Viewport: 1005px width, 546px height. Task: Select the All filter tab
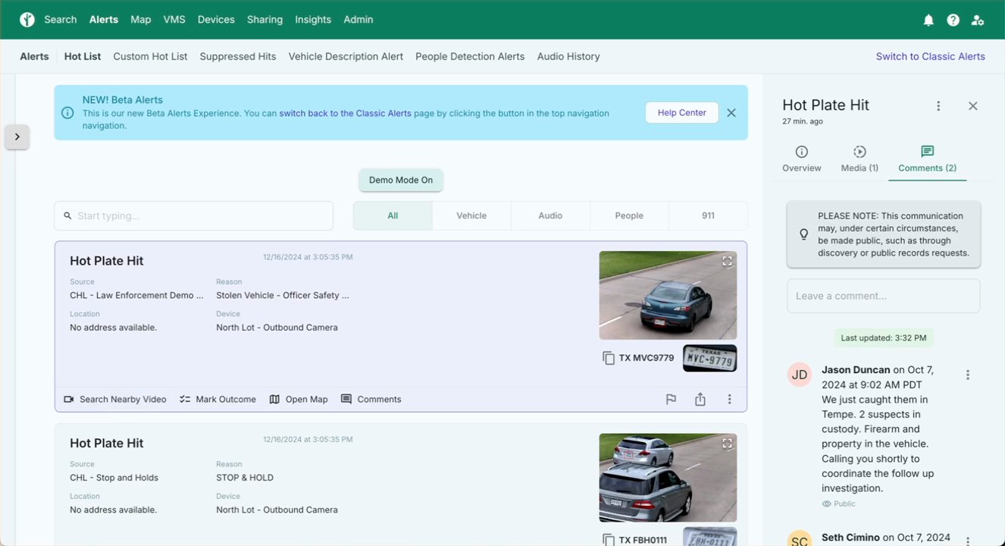(393, 215)
